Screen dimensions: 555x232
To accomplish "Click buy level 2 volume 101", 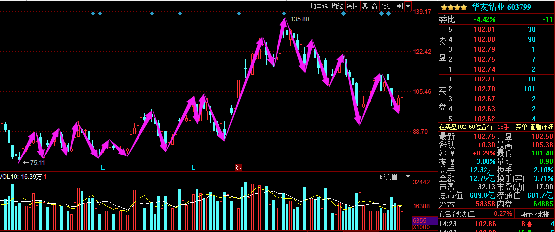I will coord(530,89).
